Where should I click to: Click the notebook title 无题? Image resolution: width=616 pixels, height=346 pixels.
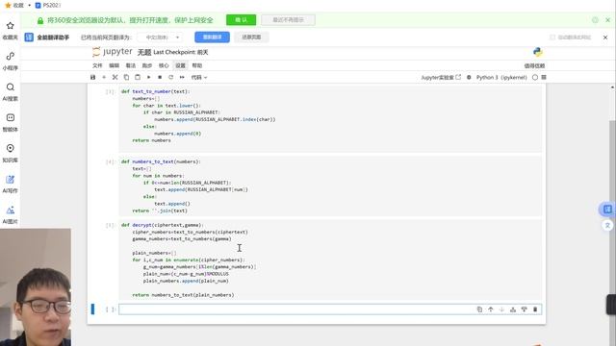click(x=144, y=52)
